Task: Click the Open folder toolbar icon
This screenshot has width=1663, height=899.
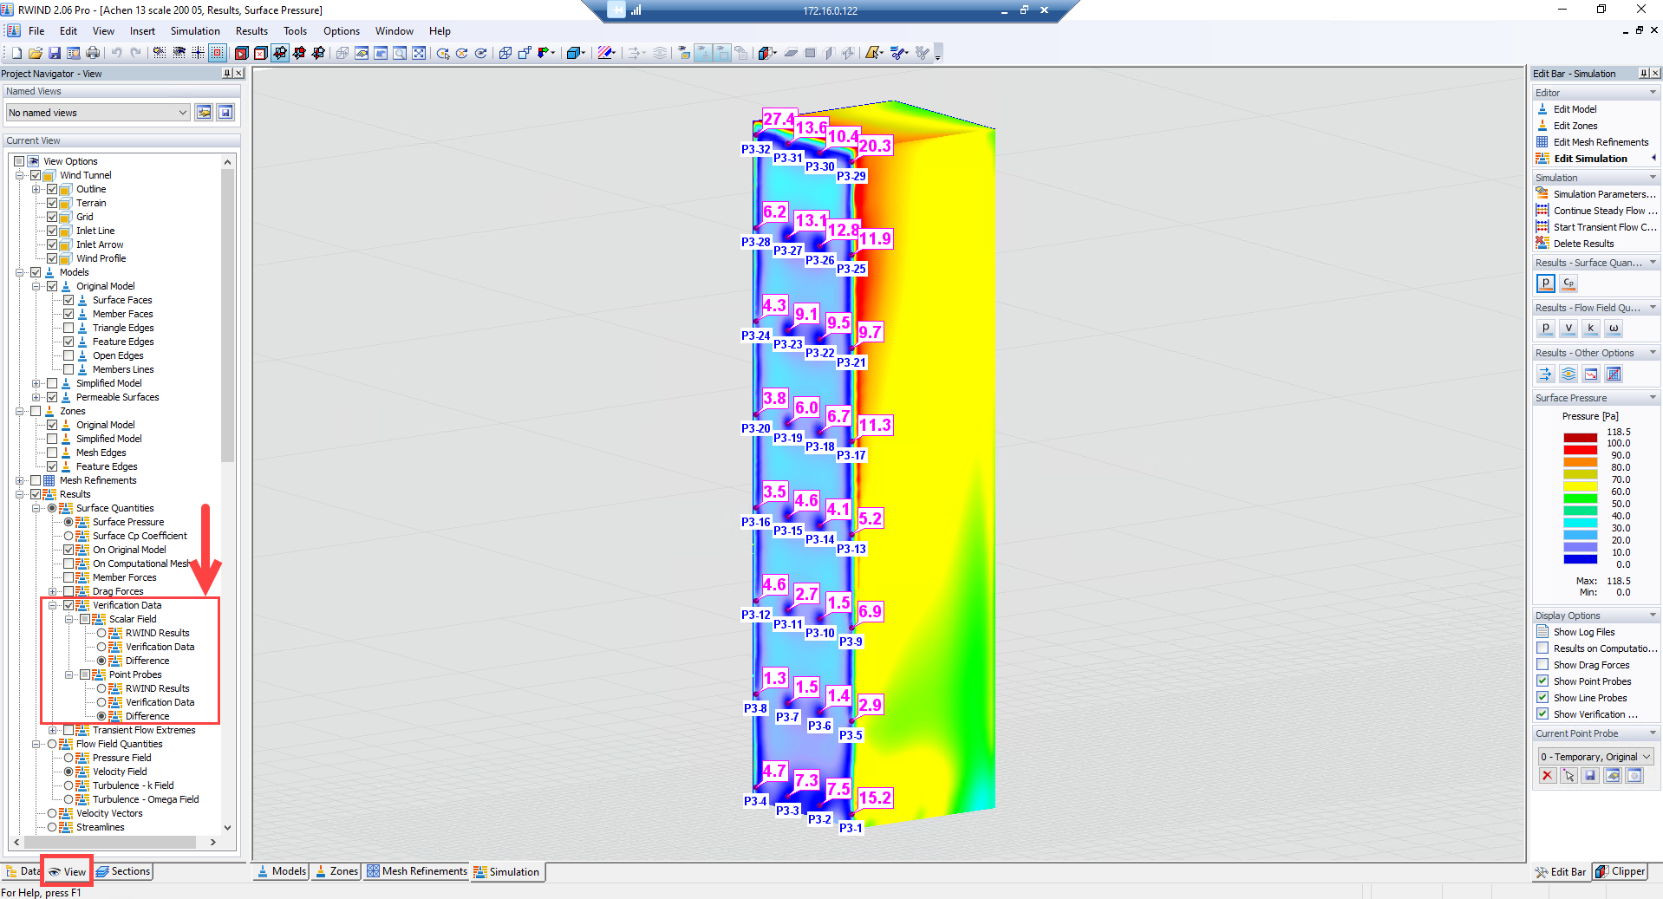Action: click(x=36, y=53)
